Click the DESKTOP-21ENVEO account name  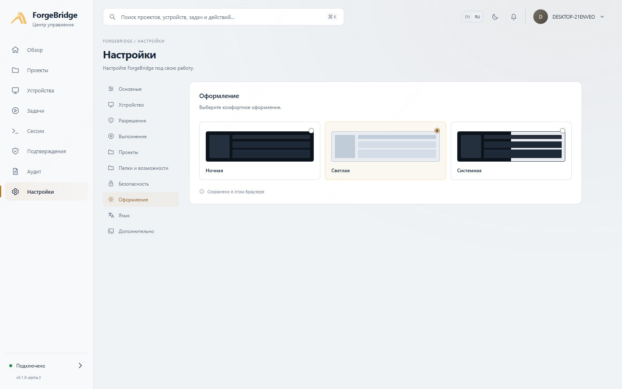tap(573, 17)
